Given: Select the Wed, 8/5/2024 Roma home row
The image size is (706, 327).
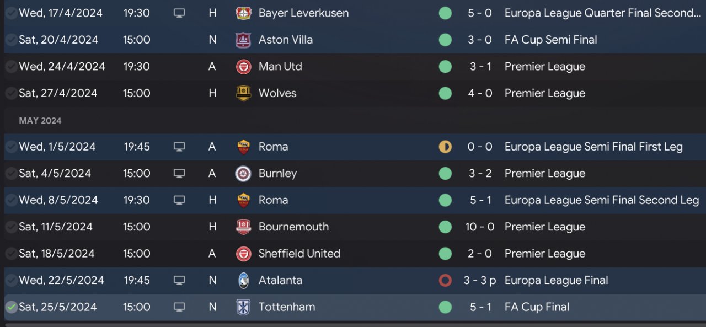Looking at the screenshot, I should [353, 200].
